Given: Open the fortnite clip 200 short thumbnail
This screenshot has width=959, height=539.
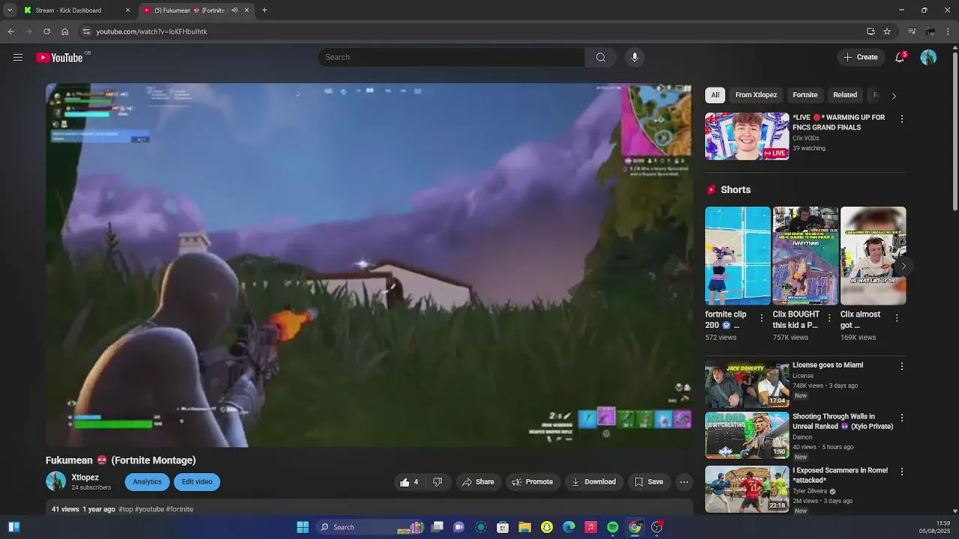Looking at the screenshot, I should pos(737,256).
